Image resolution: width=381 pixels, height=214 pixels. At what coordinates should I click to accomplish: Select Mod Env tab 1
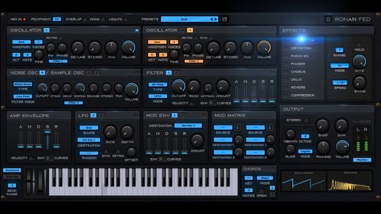pyautogui.click(x=174, y=115)
